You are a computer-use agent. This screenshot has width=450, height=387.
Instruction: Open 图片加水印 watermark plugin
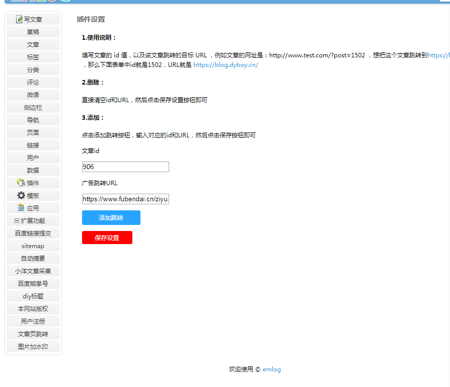tap(33, 346)
